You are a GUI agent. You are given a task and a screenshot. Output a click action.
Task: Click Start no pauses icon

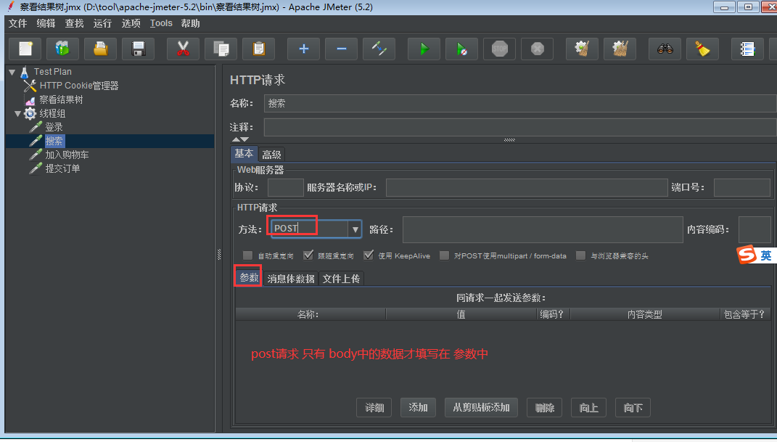461,49
